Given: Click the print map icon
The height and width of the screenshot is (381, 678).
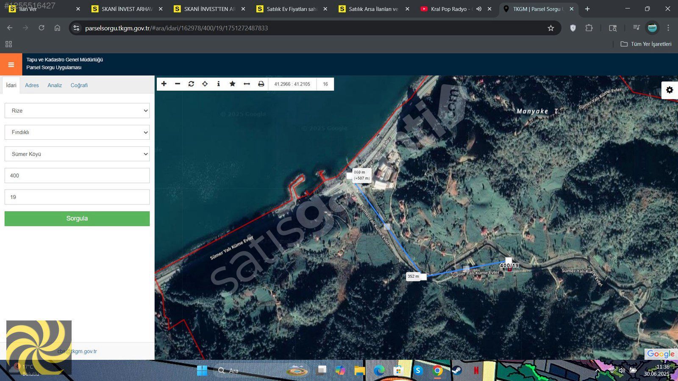Looking at the screenshot, I should click(261, 84).
